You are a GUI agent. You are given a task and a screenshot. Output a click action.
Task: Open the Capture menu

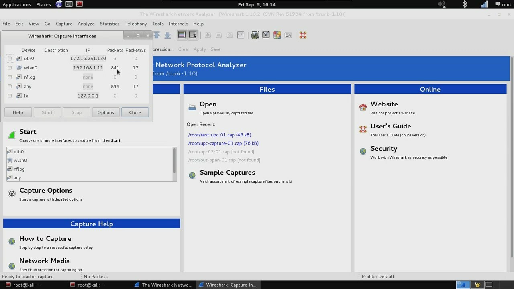coord(64,24)
